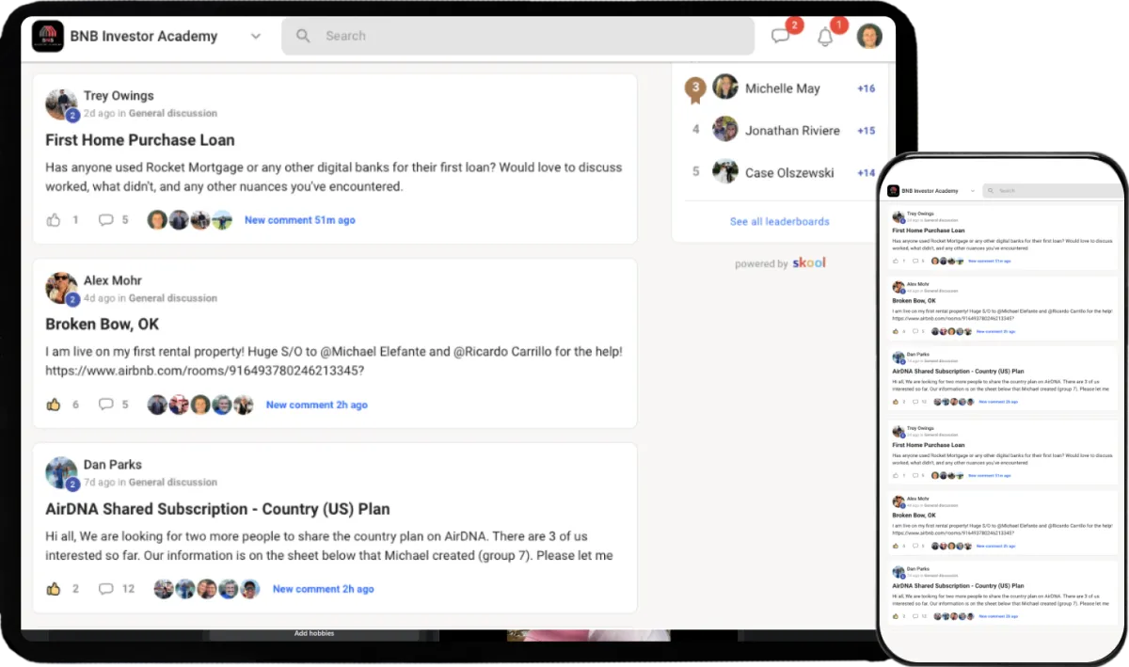The image size is (1129, 667).
Task: Click the Search field on the phone
Action: coord(1054,190)
